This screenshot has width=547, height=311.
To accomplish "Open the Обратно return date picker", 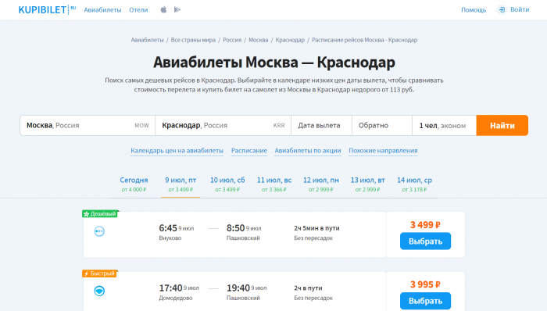I will tap(382, 126).
